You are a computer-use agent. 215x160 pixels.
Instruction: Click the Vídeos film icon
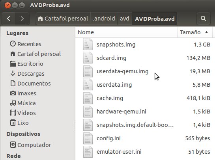(13, 113)
